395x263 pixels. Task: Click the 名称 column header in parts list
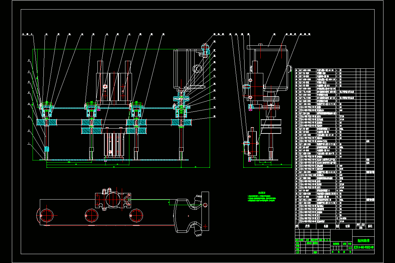[x=326, y=227]
